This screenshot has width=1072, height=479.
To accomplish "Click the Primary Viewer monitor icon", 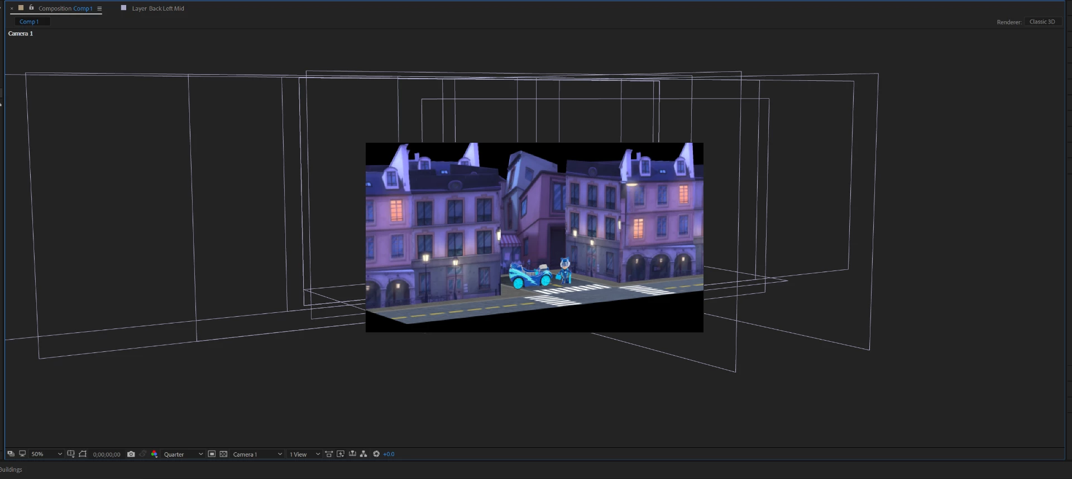I will 22,454.
